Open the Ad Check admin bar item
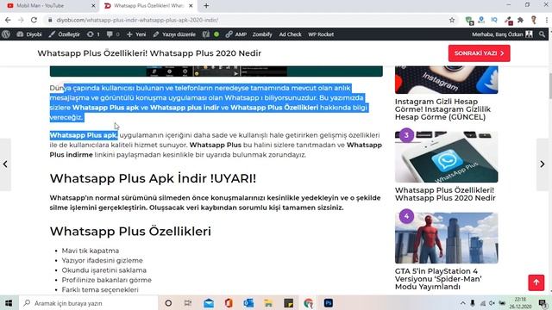 [x=290, y=34]
